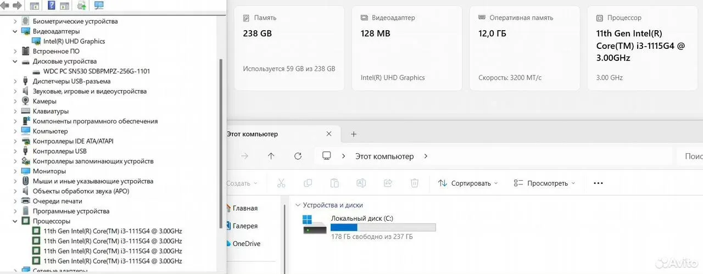
Task: Expand the Диспетчеры USB-разъема node
Action: pyautogui.click(x=15, y=81)
